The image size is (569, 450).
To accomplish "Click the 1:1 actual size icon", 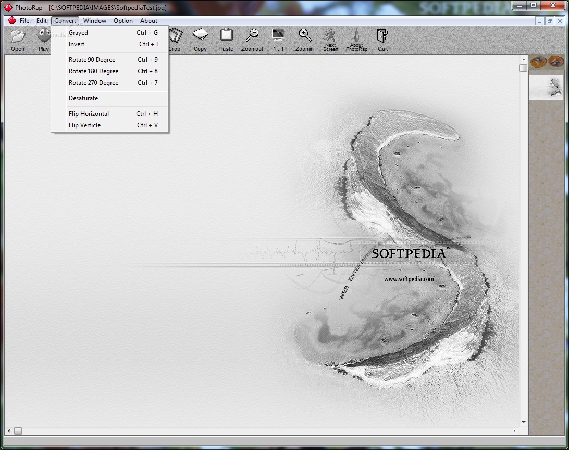I will (x=278, y=40).
